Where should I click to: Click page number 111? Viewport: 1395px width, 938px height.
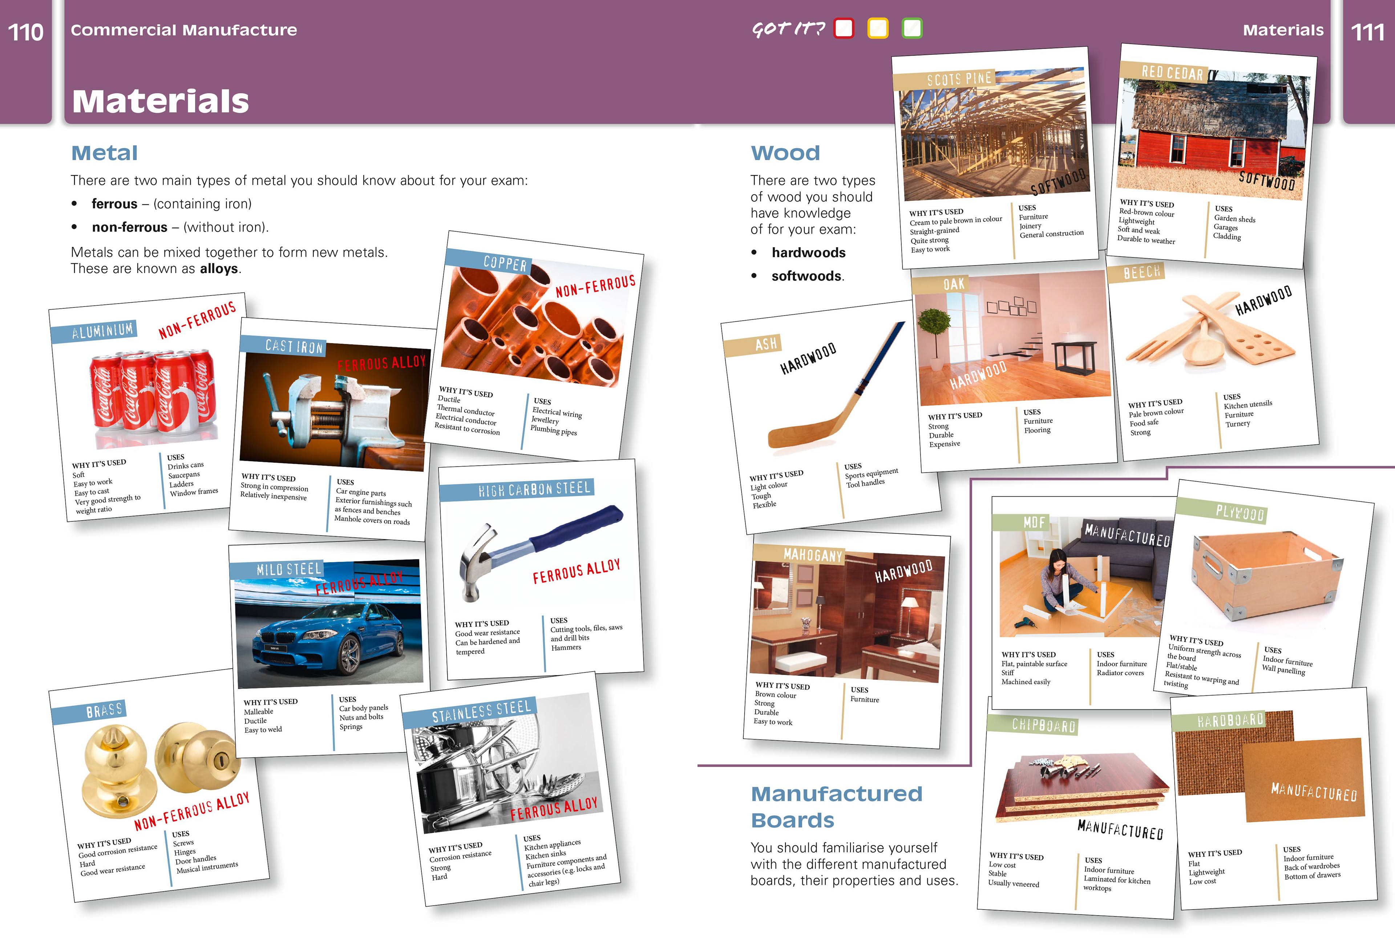point(1368,32)
